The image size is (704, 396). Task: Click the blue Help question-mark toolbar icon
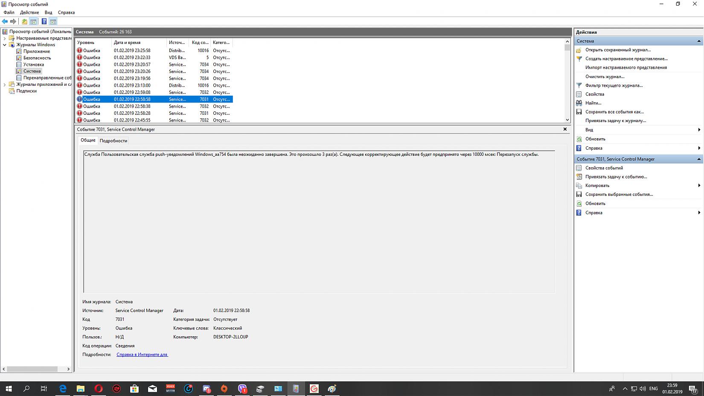point(44,21)
